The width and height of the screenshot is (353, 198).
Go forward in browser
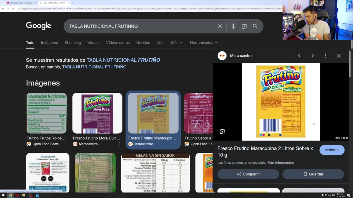click(x=8, y=9)
